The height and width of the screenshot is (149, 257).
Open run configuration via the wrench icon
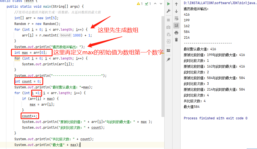tap(168, 11)
